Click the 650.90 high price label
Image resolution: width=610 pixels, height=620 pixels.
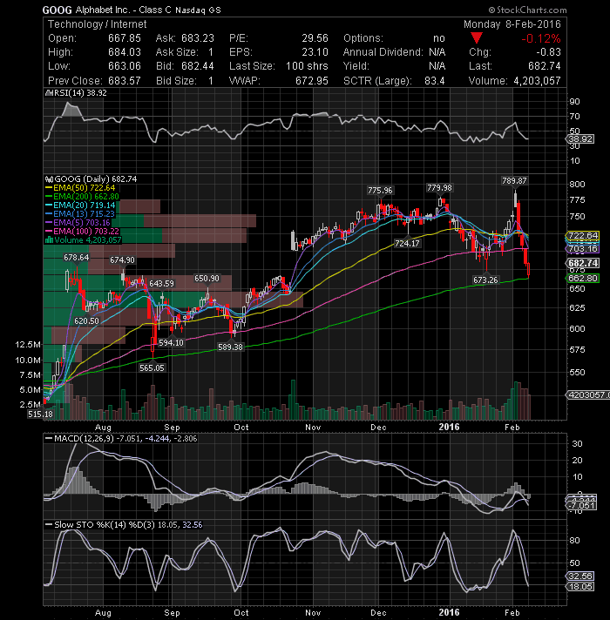pyautogui.click(x=207, y=279)
